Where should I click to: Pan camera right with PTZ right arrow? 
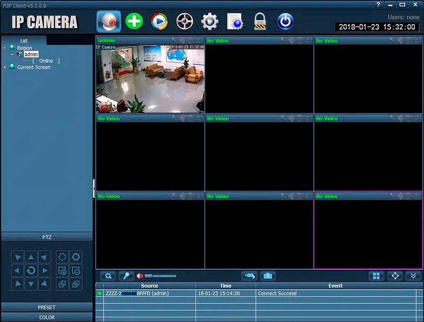click(45, 270)
